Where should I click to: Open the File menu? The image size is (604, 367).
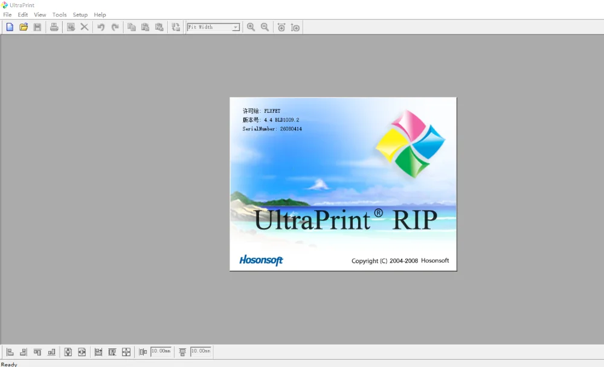click(x=7, y=14)
